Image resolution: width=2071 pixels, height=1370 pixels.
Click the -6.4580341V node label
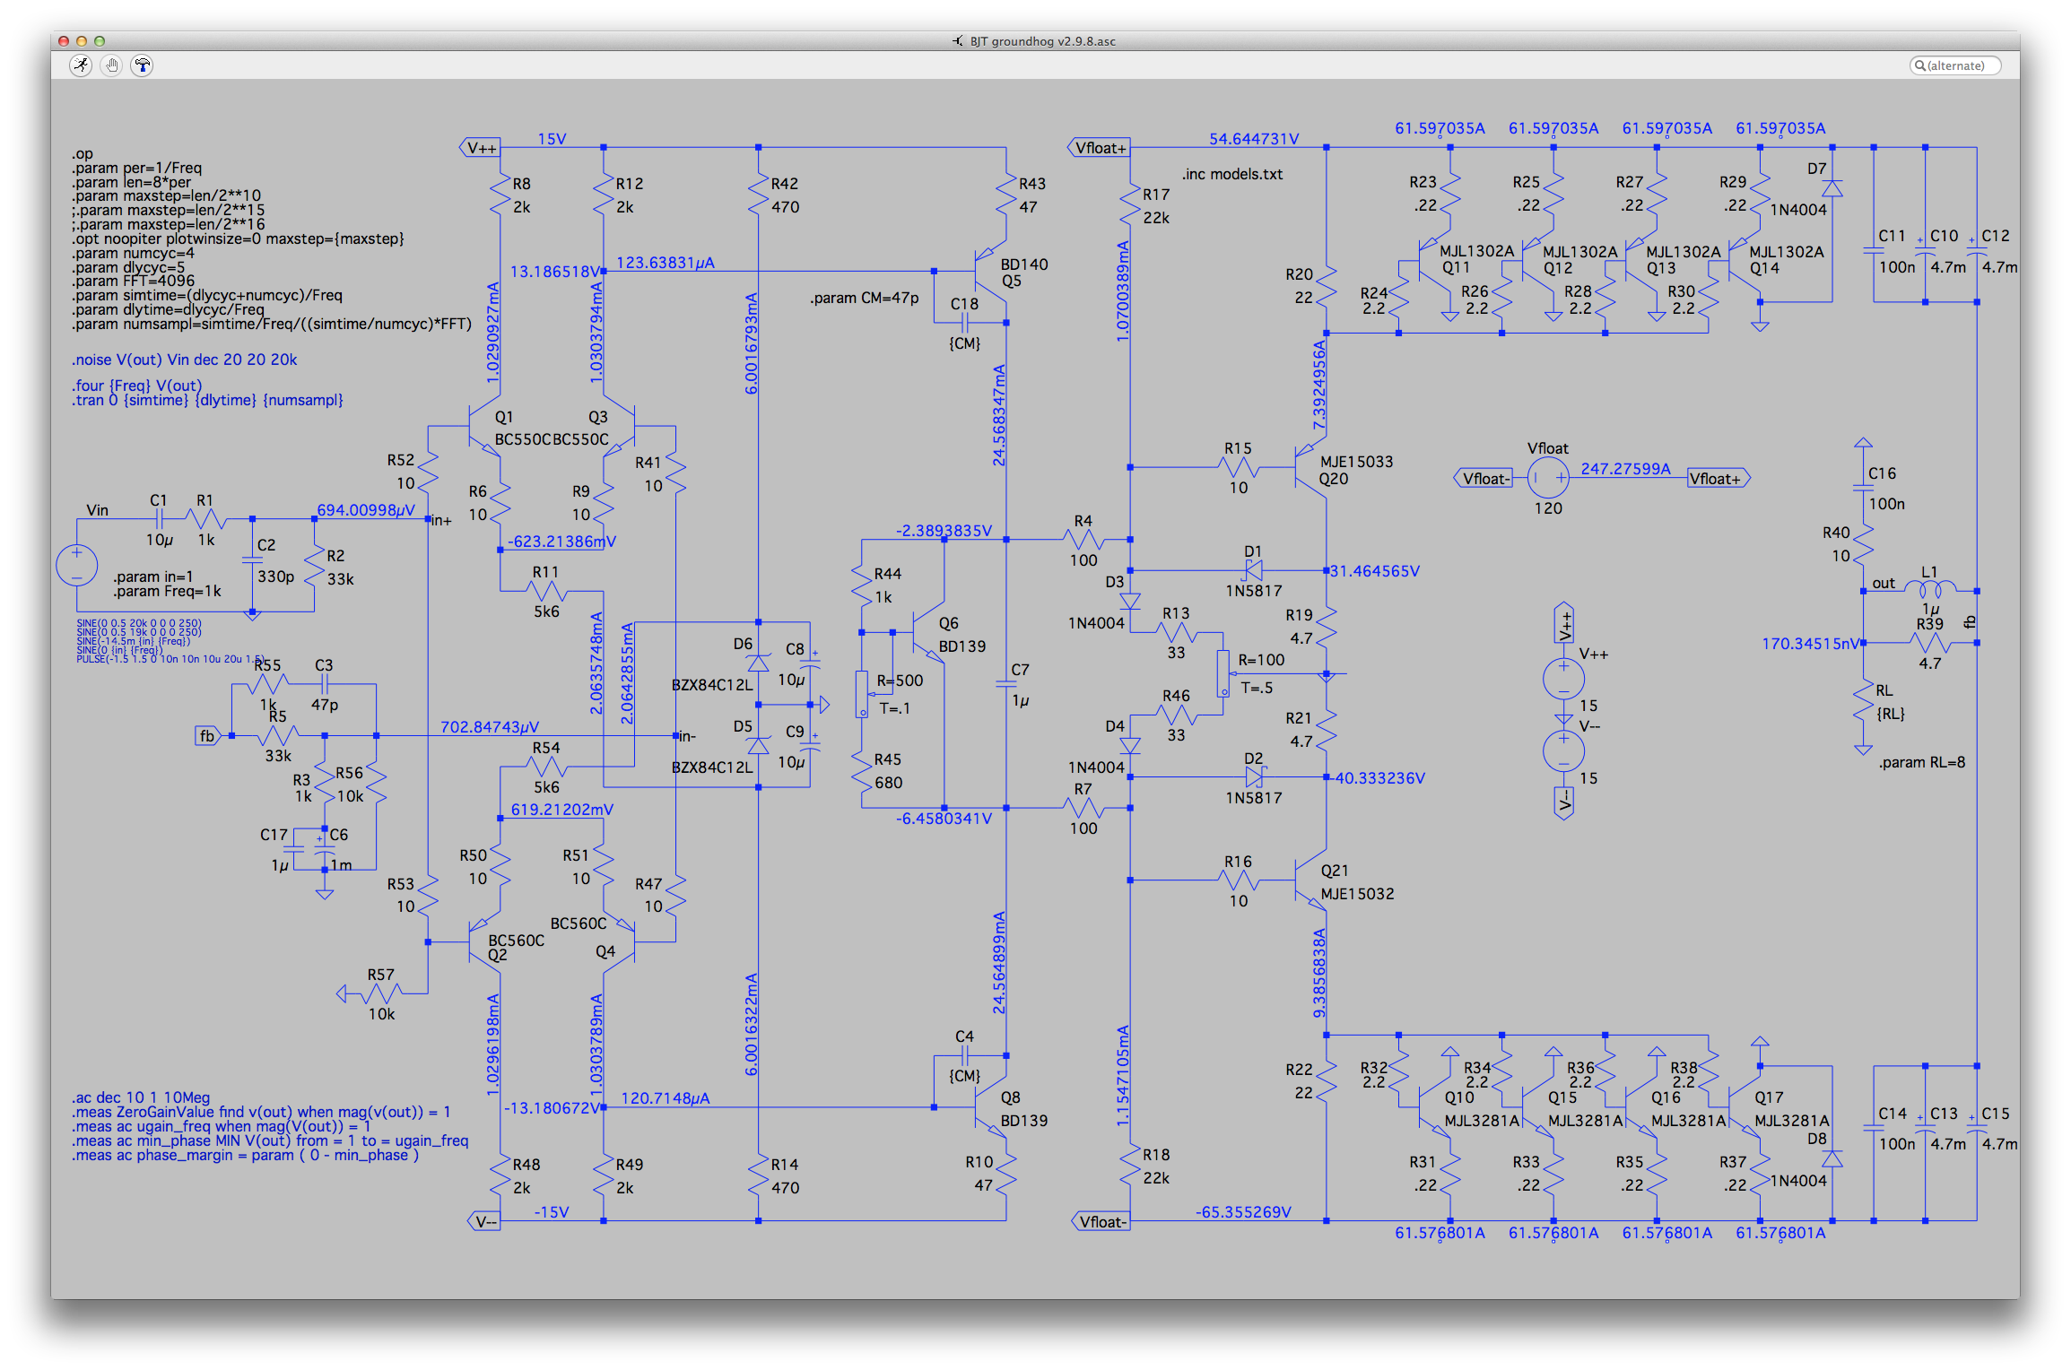coord(944,819)
